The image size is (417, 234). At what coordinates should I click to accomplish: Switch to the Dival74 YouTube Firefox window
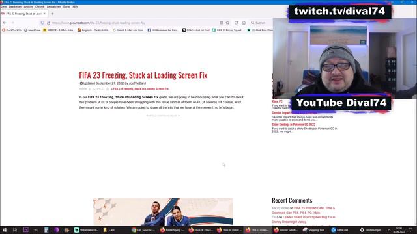201,230
